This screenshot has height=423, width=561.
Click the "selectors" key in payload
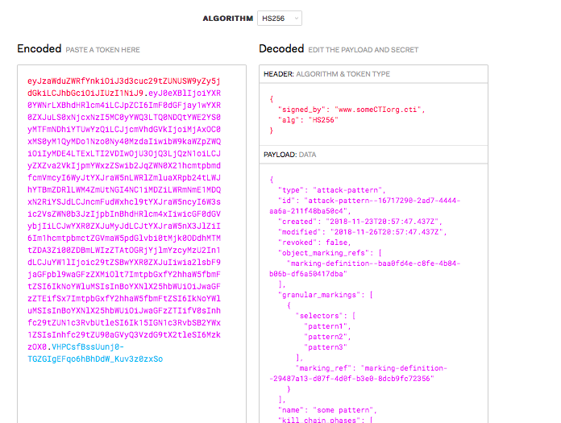click(321, 316)
